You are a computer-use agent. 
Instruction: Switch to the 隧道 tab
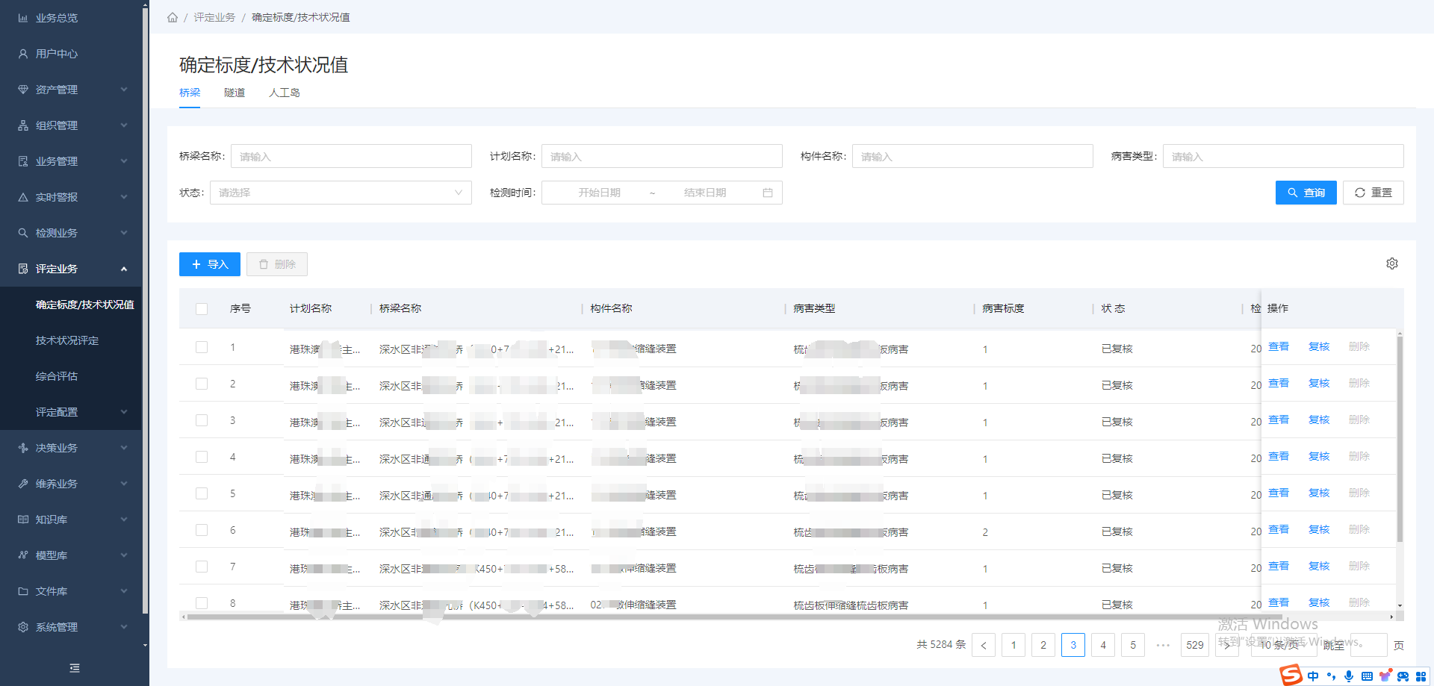(x=235, y=93)
